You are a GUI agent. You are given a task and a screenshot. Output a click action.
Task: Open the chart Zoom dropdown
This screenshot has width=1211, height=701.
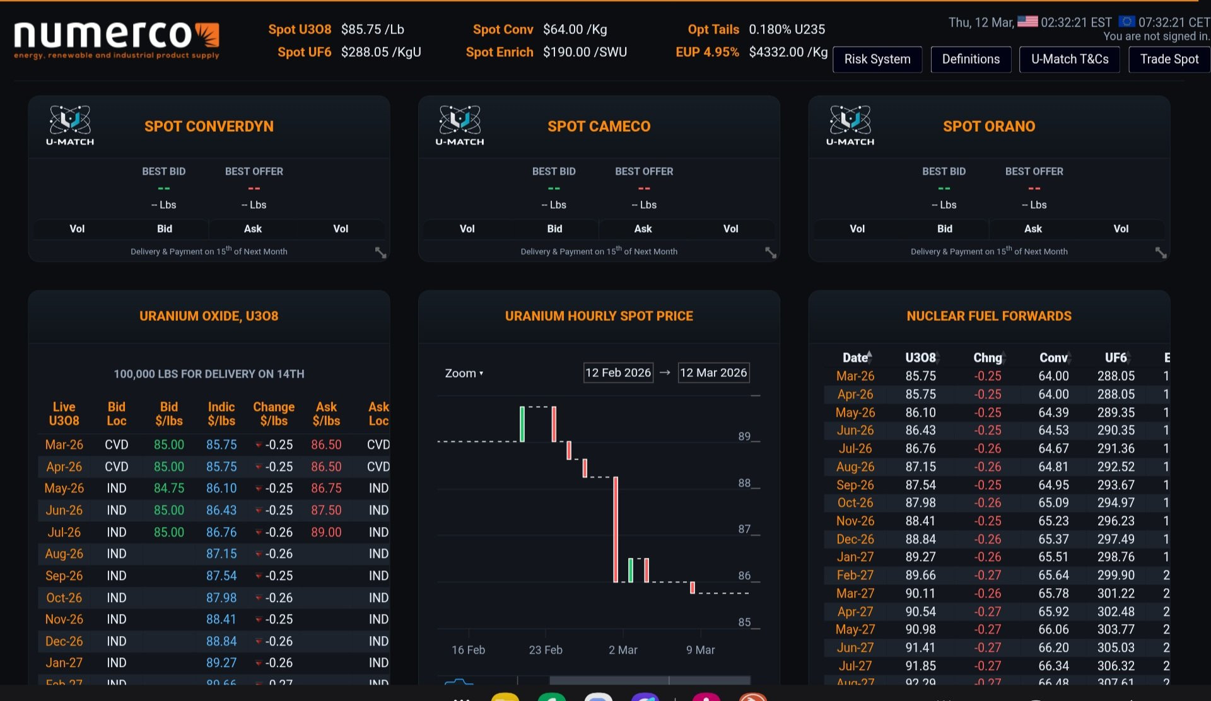tap(464, 373)
